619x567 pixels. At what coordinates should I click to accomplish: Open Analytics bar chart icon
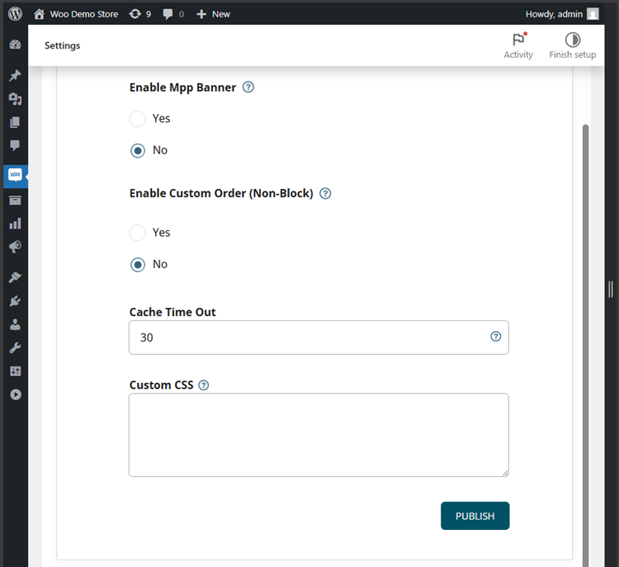coord(15,223)
